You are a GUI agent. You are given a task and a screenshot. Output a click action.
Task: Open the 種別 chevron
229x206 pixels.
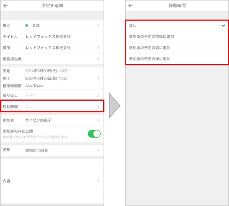(98, 26)
